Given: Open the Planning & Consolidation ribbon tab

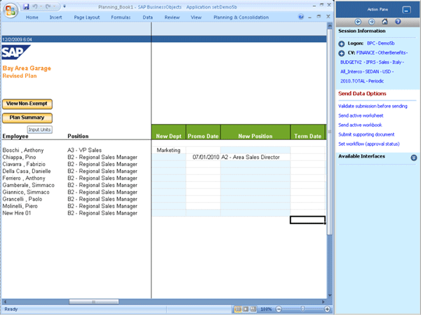Looking at the screenshot, I should click(241, 17).
